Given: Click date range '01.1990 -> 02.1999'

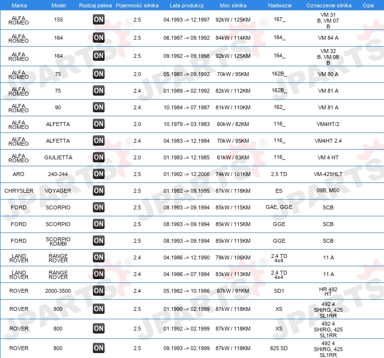Looking at the screenshot, I should [x=187, y=309].
